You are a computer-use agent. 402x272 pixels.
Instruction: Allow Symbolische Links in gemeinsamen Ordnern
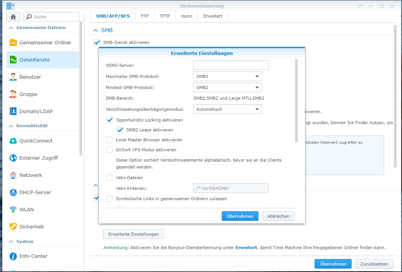[110, 199]
